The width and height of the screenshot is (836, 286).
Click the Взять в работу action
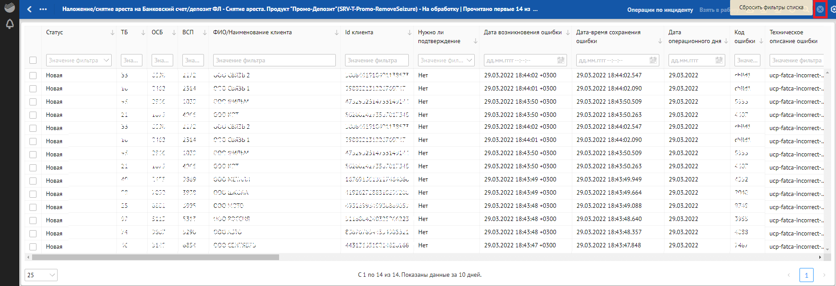pos(714,10)
